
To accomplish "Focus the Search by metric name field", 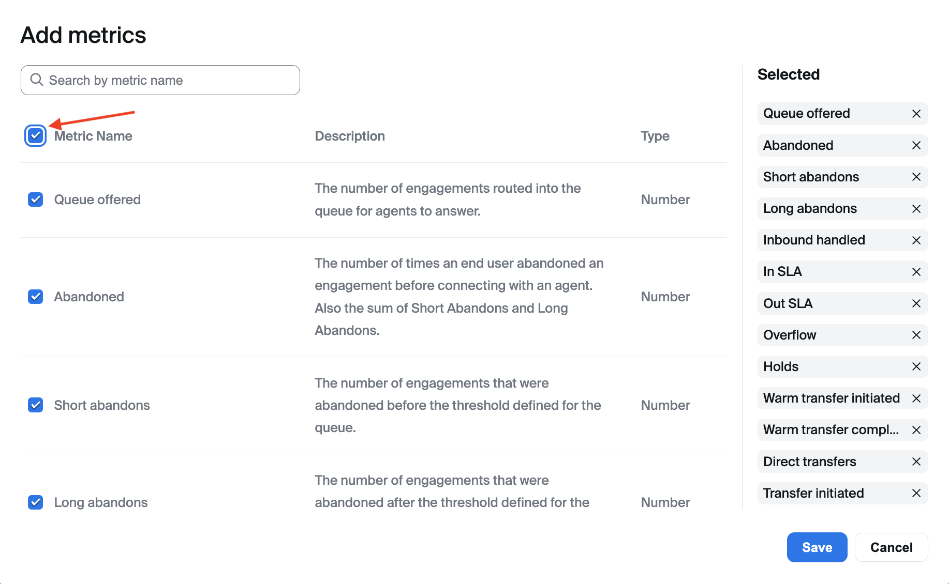I will point(160,80).
